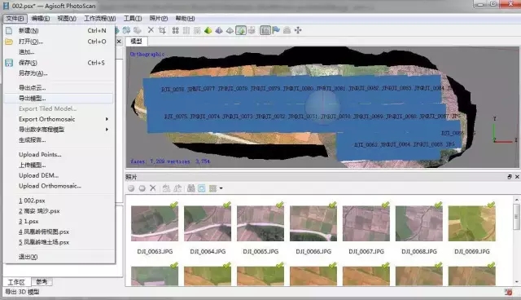
Task: Toggle the show cameras icon in toolbar
Action: pos(265,30)
